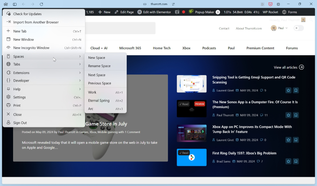Open the Paul account dropdown
The width and height of the screenshot is (317, 186).
point(279,28)
